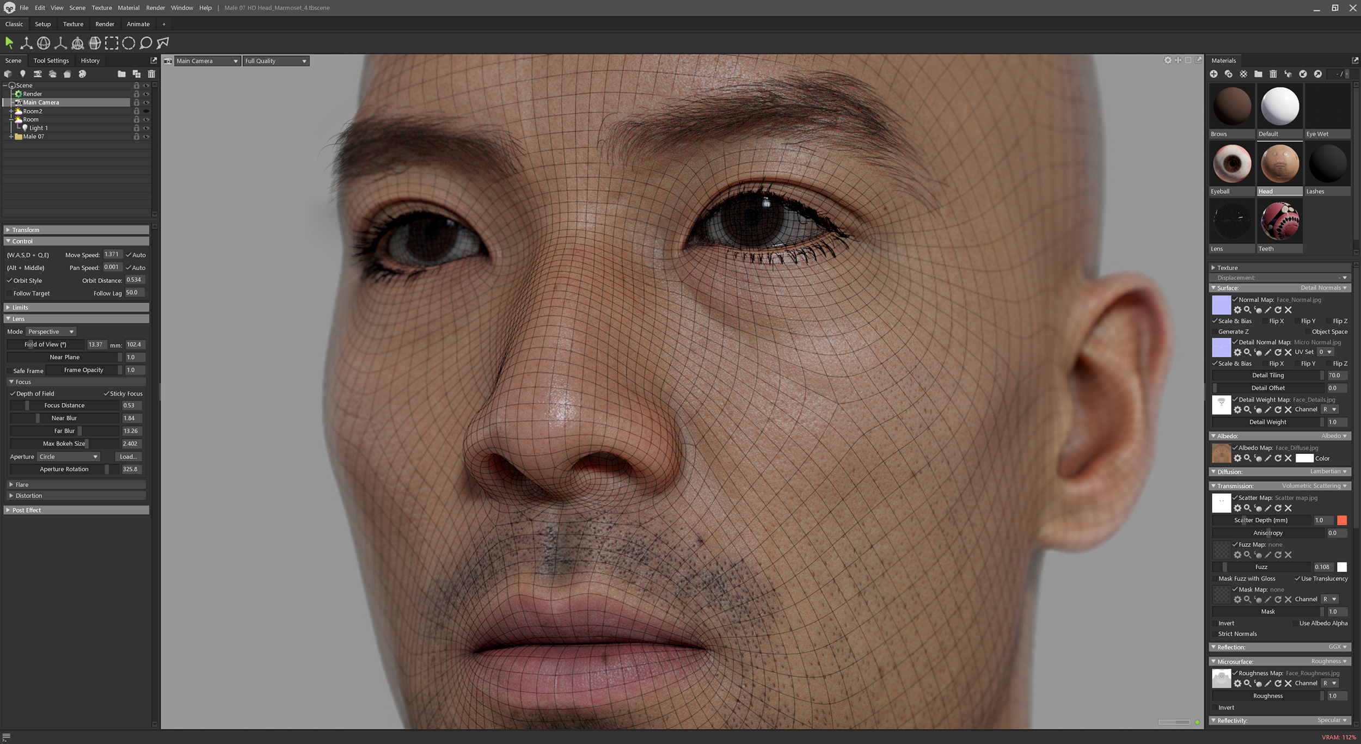Select the Translate tool in the toolbar

[x=26, y=43]
